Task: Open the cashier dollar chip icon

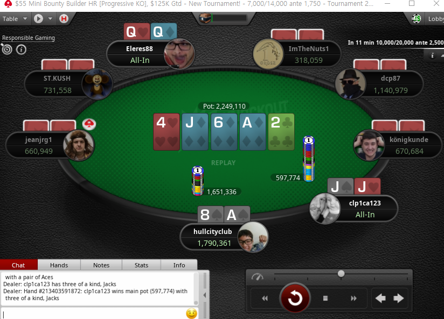Action: (x=416, y=19)
